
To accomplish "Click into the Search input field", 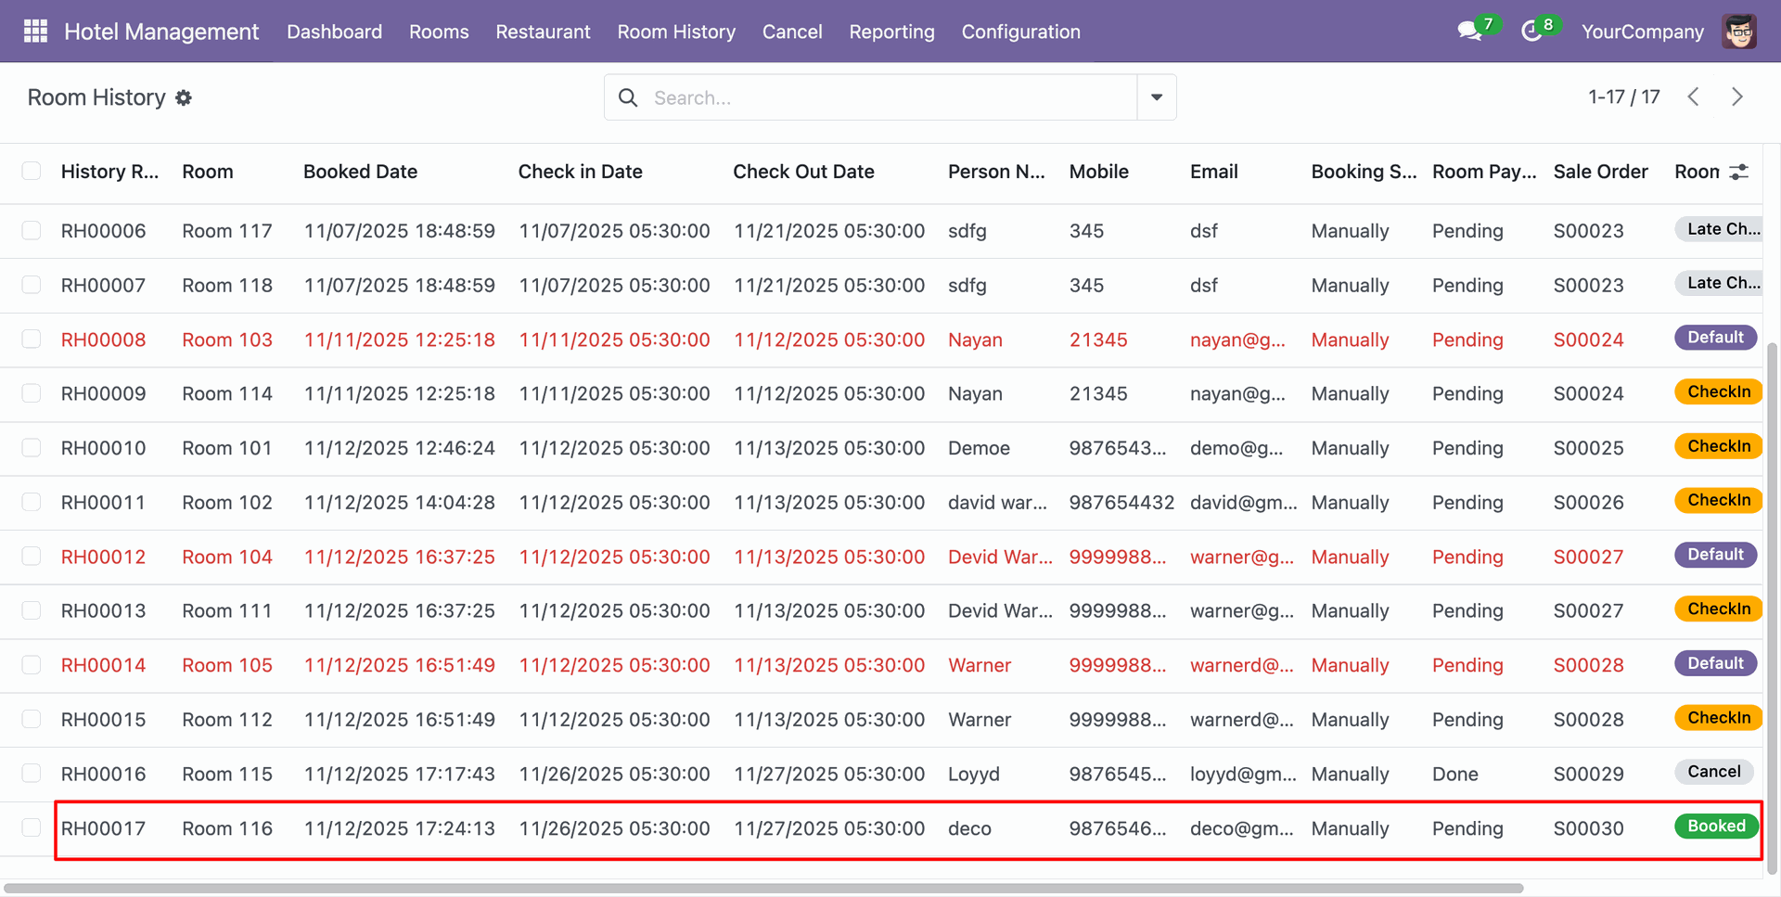I will tap(881, 97).
